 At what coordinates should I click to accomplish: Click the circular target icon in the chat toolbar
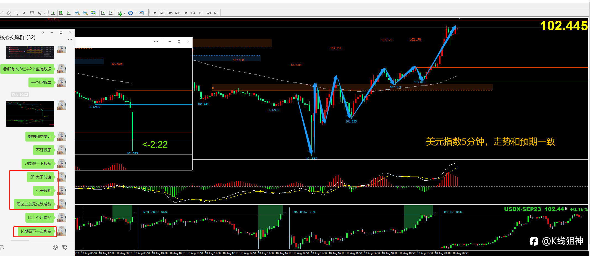(55, 247)
